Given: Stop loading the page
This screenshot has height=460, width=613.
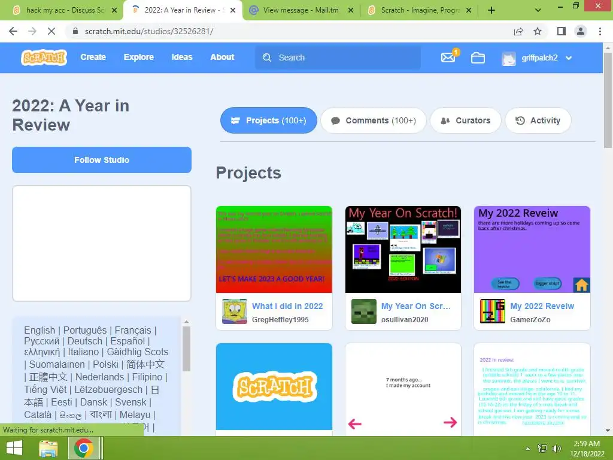Looking at the screenshot, I should tap(51, 31).
